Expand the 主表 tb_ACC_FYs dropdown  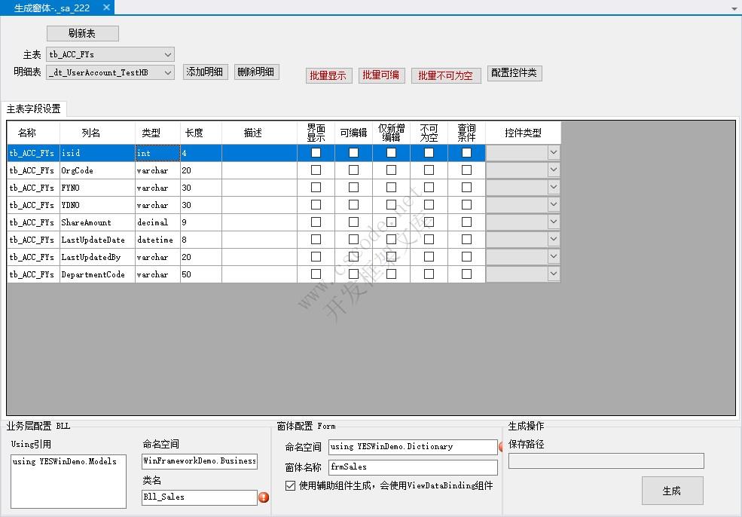pos(167,54)
